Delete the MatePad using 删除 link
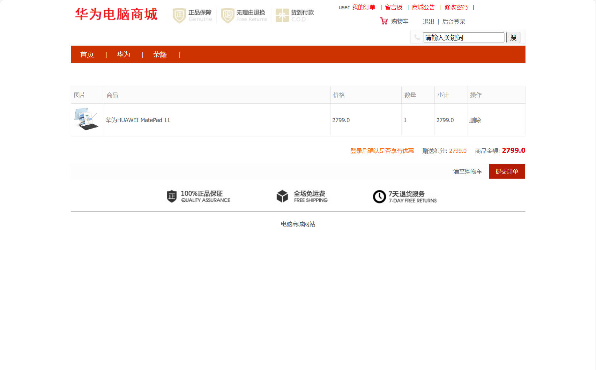This screenshot has width=596, height=370. tap(475, 120)
